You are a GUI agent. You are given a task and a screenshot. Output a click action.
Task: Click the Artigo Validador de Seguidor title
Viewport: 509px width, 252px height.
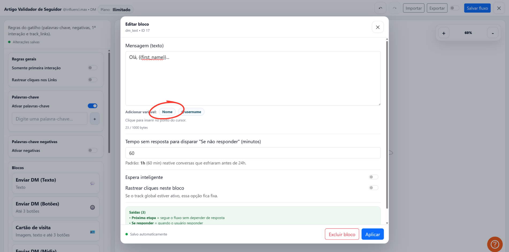33,9
